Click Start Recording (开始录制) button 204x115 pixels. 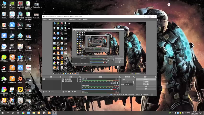[x=146, y=82]
